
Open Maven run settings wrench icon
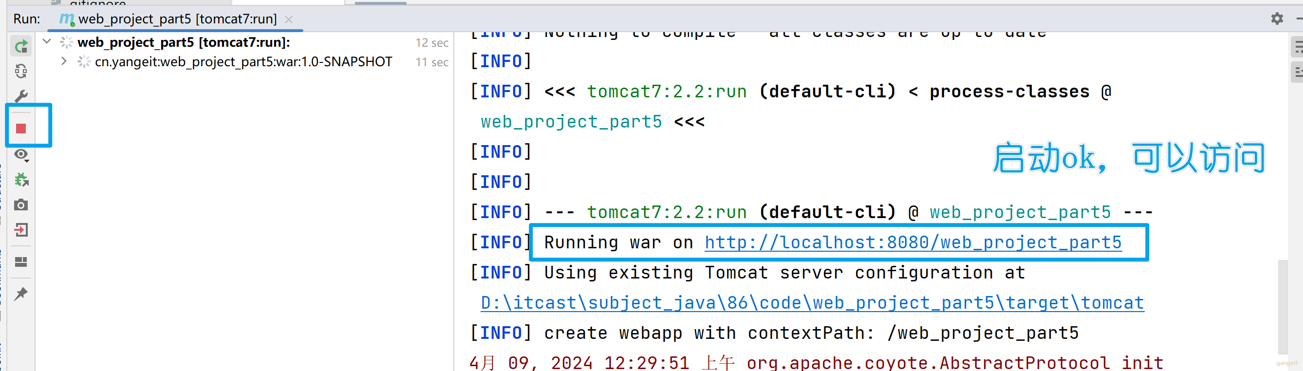[x=21, y=96]
